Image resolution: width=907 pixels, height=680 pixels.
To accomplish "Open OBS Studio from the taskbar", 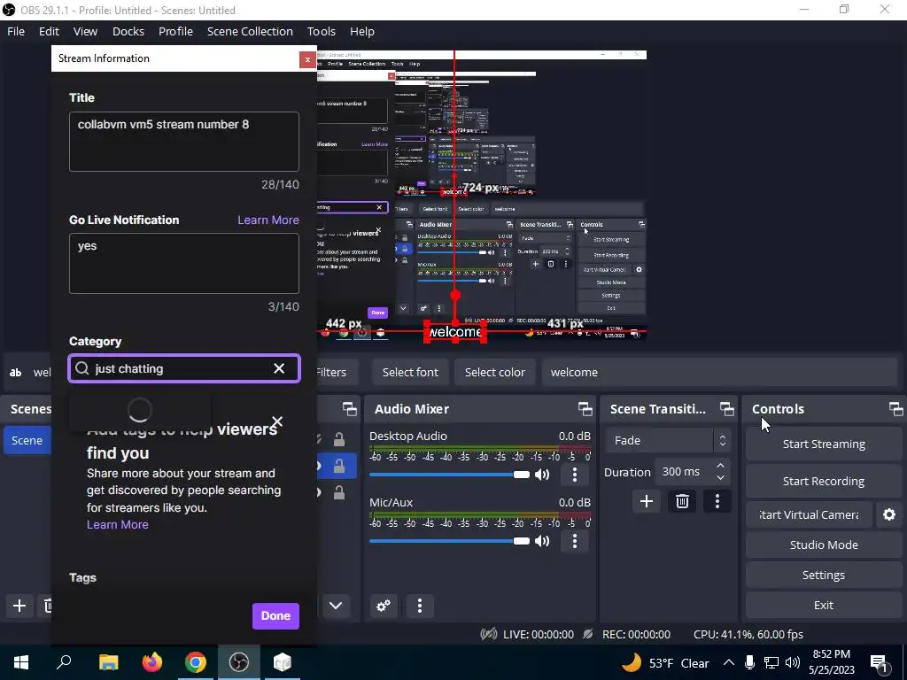I will [x=239, y=662].
